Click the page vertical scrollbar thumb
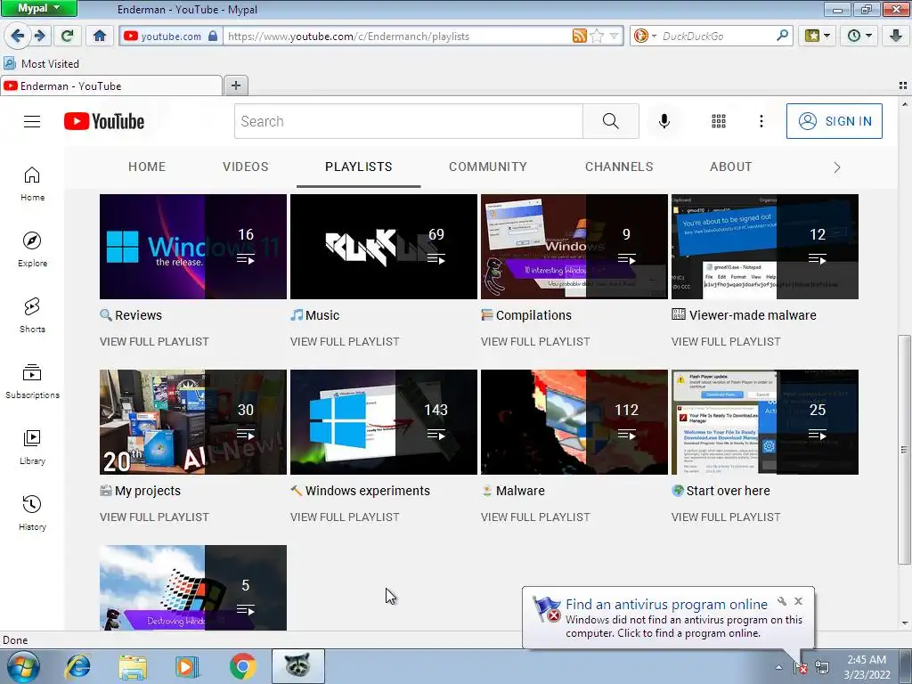Image resolution: width=912 pixels, height=684 pixels. (x=904, y=449)
